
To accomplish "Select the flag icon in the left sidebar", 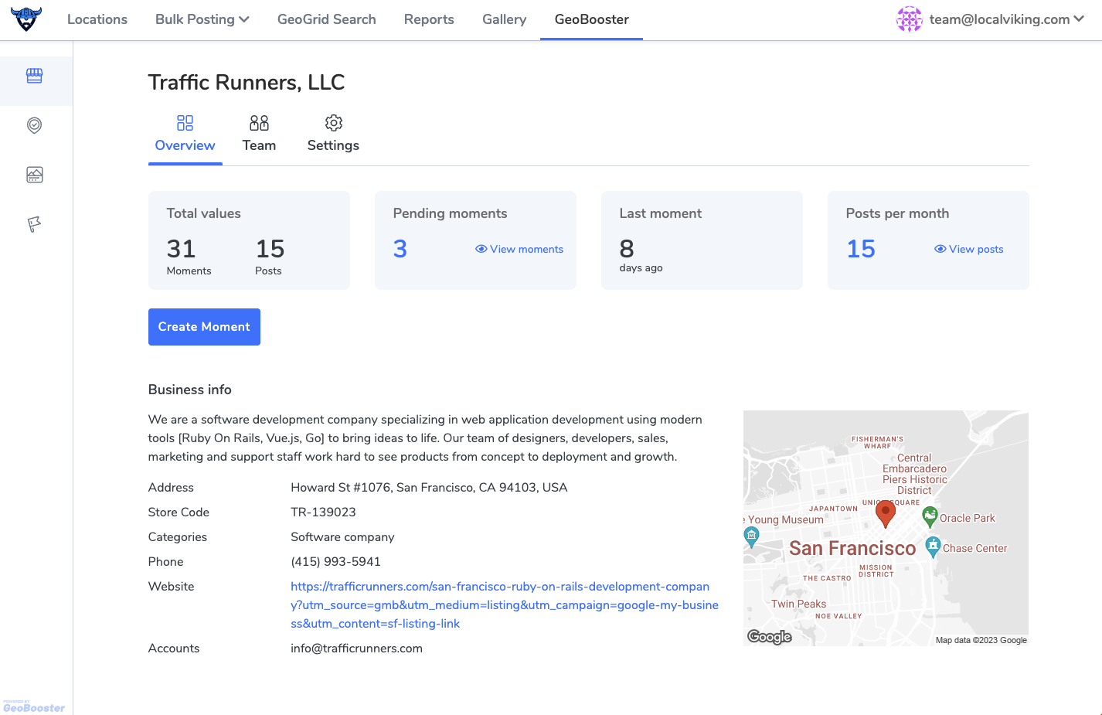I will [x=34, y=224].
